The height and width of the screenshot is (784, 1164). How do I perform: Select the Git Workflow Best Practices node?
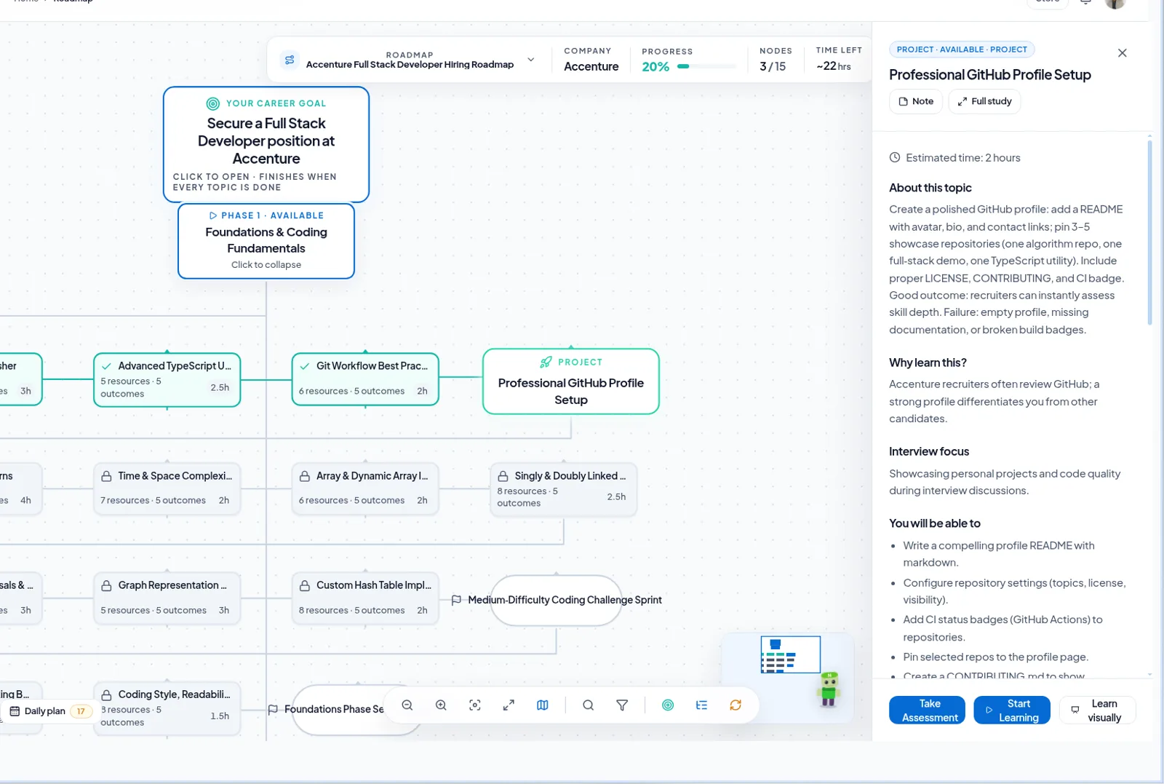click(x=365, y=379)
